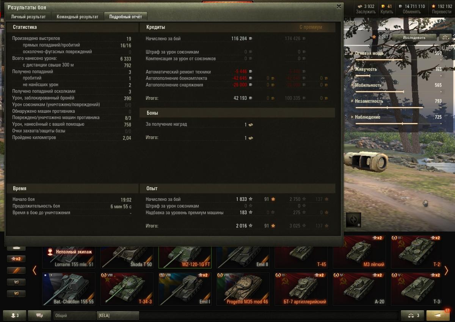455x322 pixels.
Task: Click Обменять credits in header
Action: click(x=411, y=9)
